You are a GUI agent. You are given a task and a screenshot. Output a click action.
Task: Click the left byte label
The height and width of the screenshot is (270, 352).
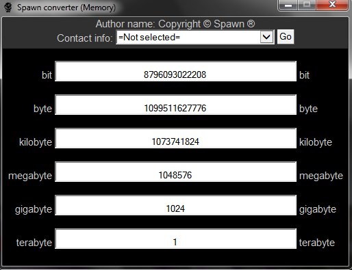pos(42,109)
